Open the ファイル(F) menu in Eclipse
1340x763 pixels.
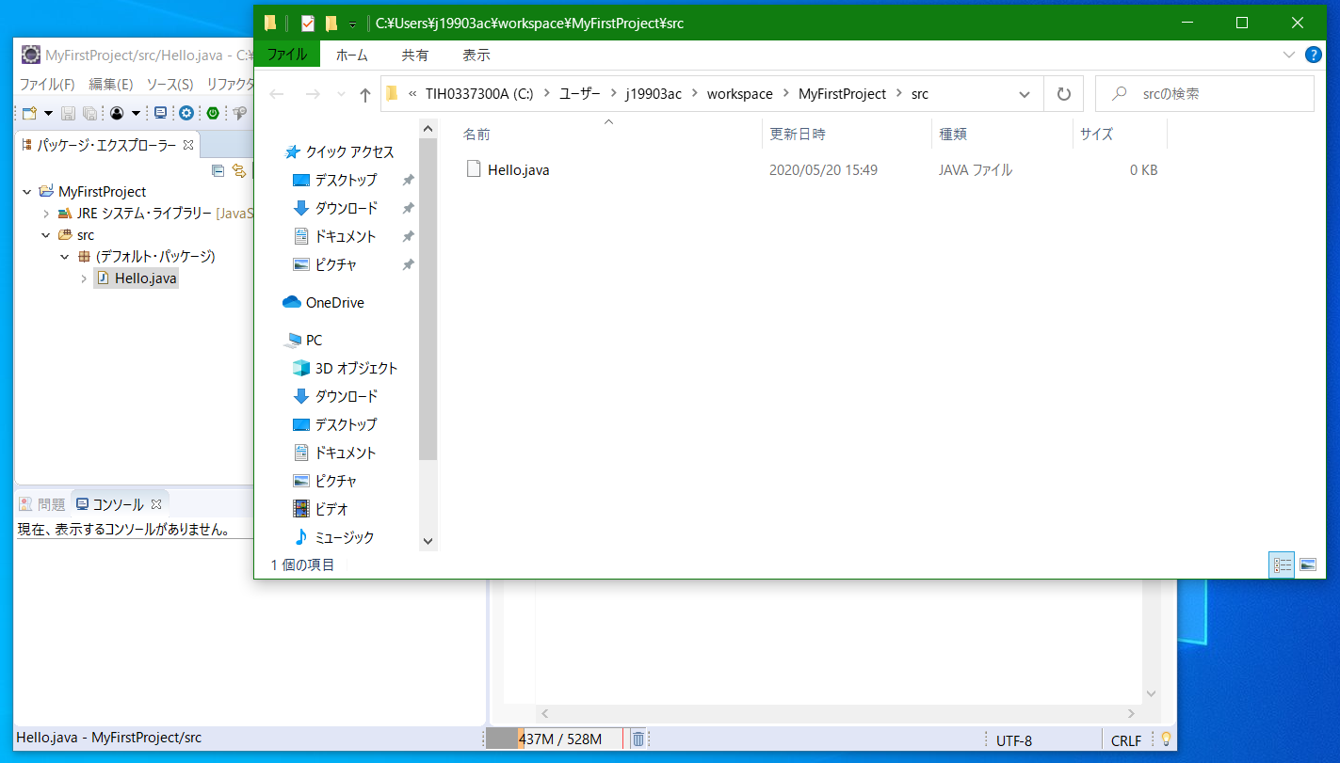point(47,84)
